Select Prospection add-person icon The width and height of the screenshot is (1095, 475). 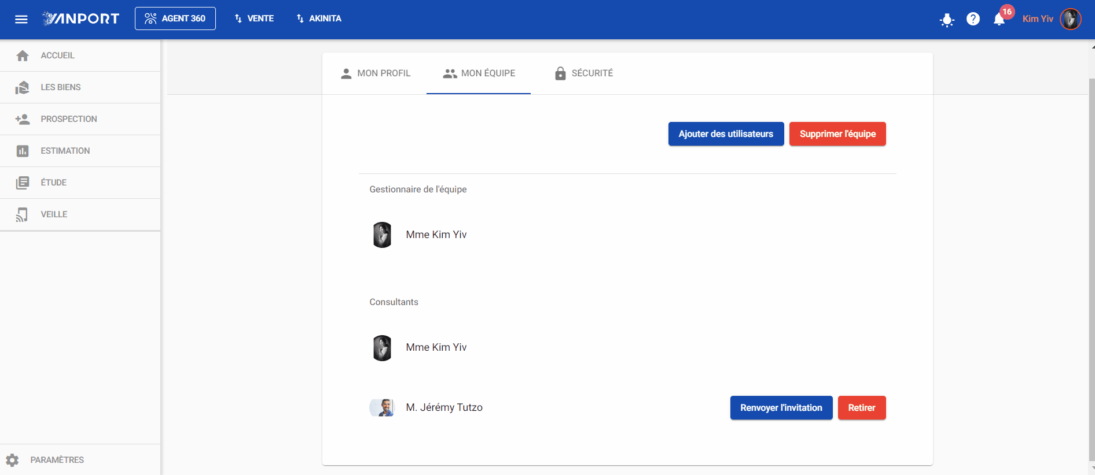click(x=23, y=119)
